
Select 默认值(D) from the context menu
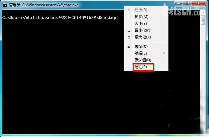point(146,60)
